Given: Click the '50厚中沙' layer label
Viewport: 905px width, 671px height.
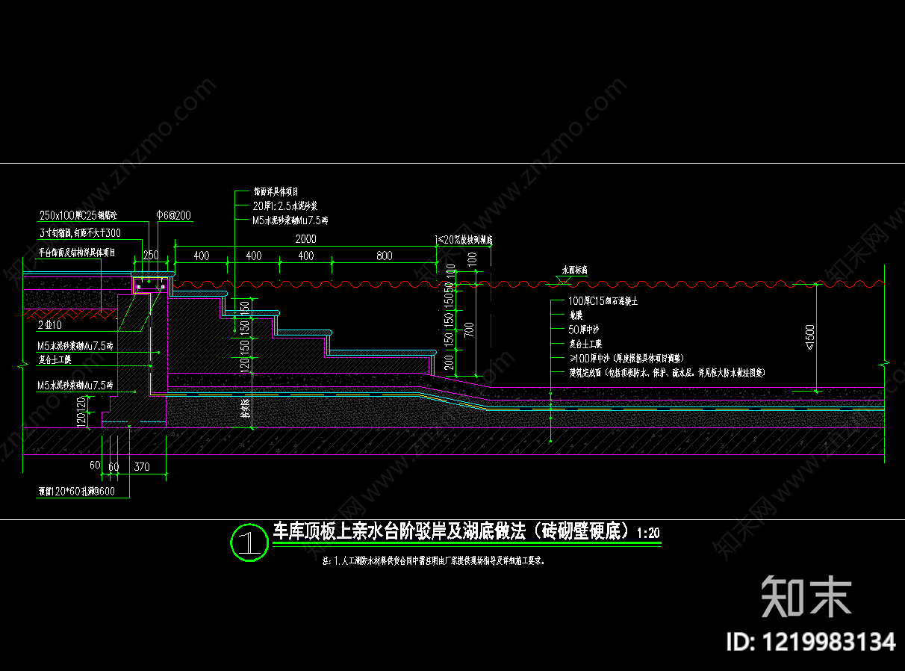Looking at the screenshot, I should 584,330.
